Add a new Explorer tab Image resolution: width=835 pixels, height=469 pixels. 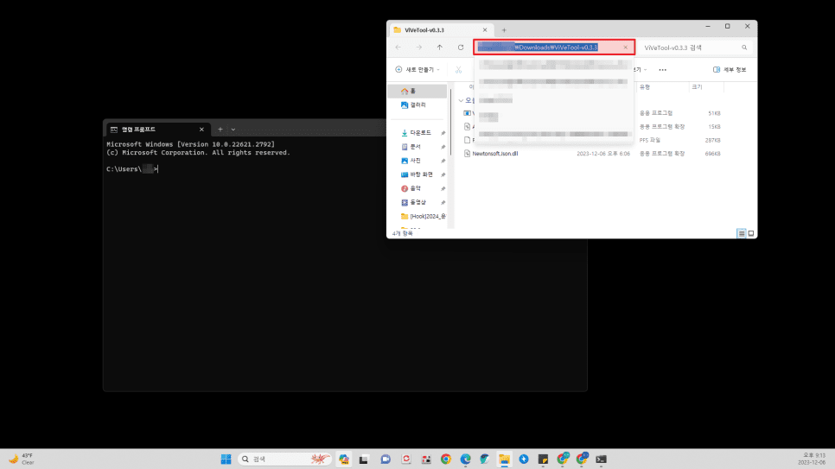[x=504, y=30]
